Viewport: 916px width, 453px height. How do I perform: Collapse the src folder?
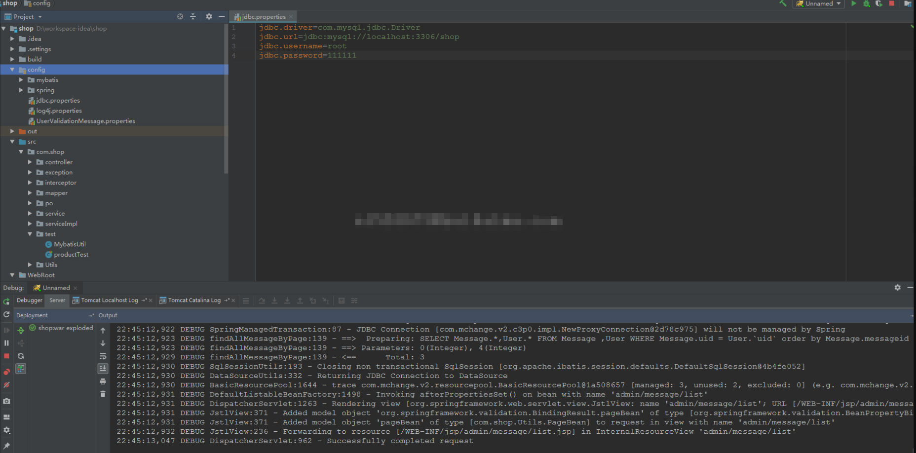pos(12,142)
